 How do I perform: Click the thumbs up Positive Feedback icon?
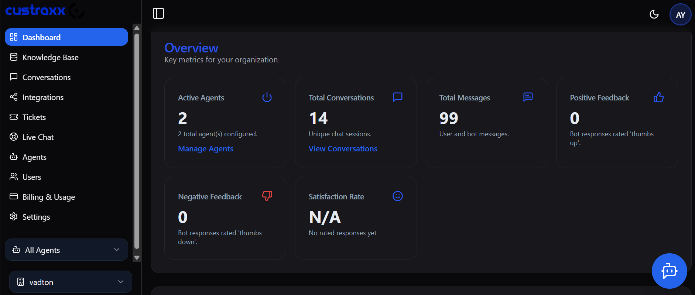tap(658, 97)
